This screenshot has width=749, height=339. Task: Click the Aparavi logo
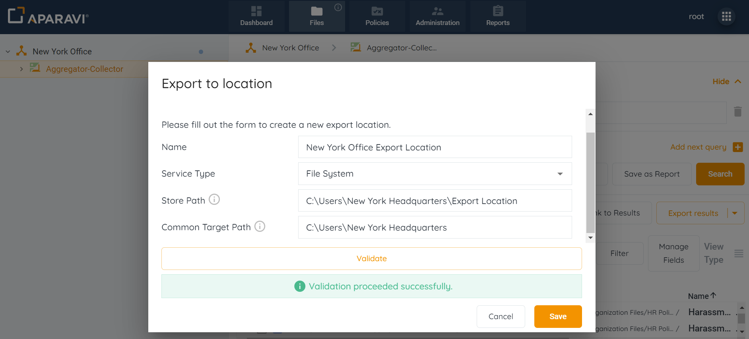tap(48, 16)
